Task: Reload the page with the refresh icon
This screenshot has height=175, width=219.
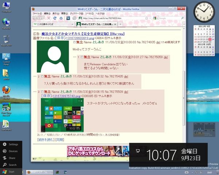Action: point(55,18)
